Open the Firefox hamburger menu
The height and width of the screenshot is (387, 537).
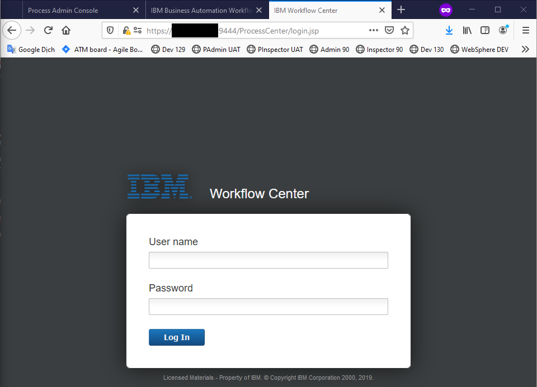pos(526,30)
